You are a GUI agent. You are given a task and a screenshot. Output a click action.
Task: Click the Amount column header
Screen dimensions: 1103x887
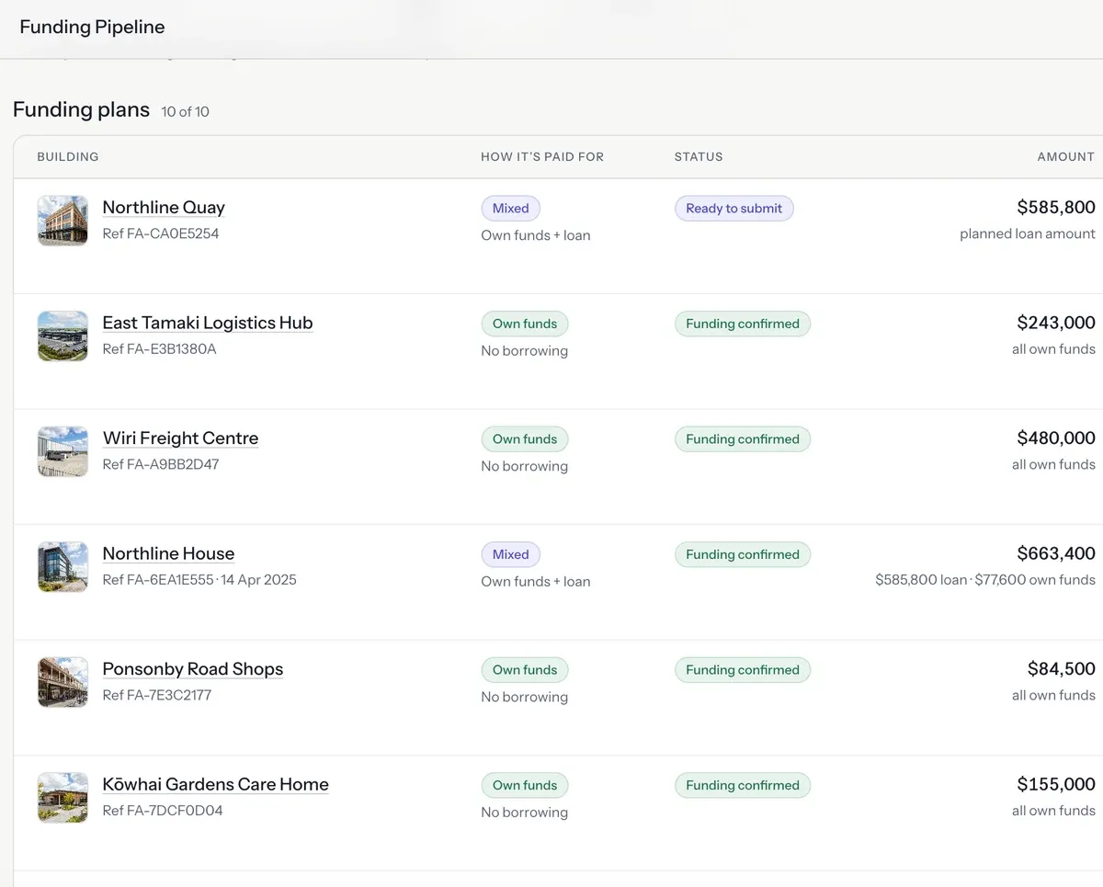click(x=1066, y=157)
